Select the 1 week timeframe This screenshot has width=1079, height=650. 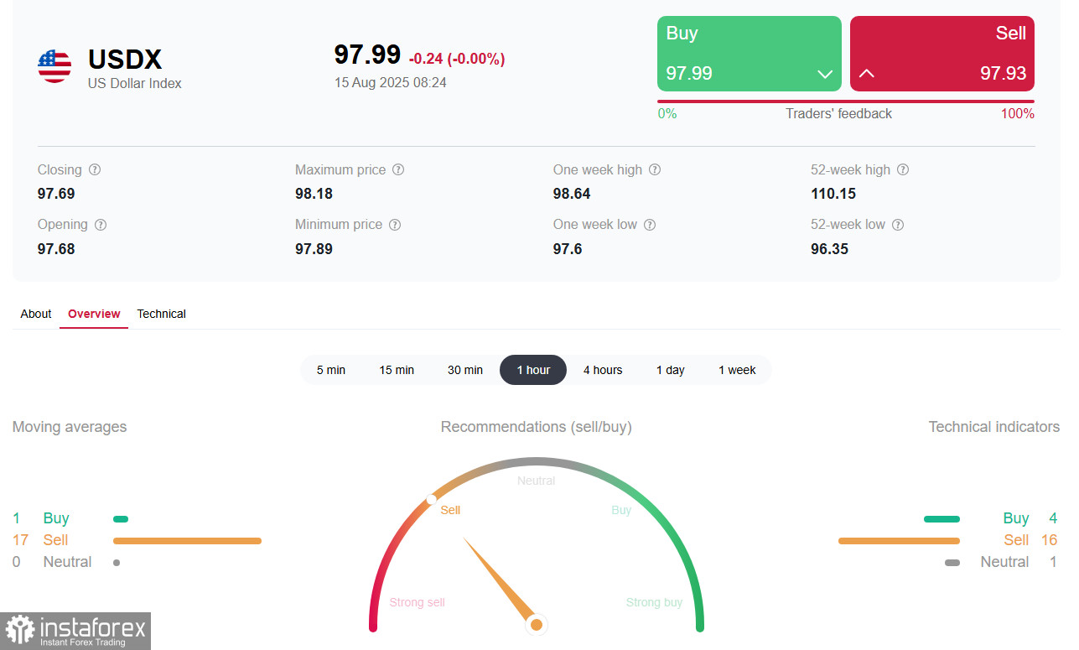737,370
